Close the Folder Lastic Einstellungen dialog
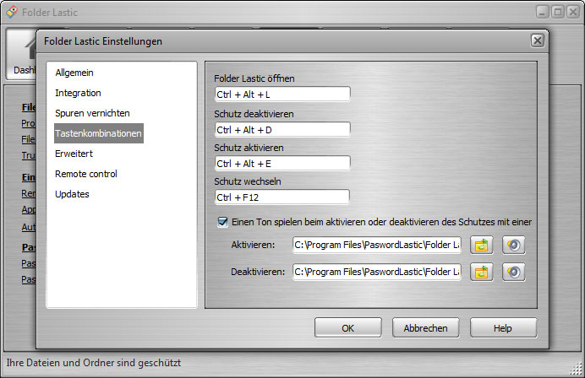The image size is (585, 378). coord(537,40)
